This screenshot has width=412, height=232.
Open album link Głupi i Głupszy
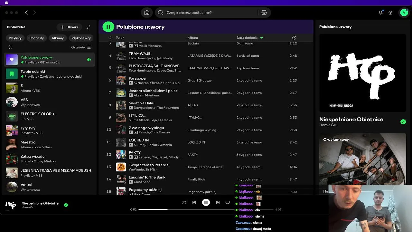(x=200, y=81)
